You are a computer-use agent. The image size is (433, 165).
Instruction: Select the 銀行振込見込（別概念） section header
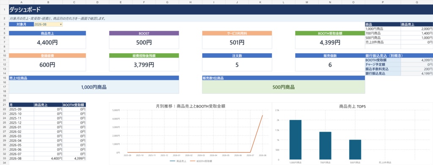pos(399,56)
